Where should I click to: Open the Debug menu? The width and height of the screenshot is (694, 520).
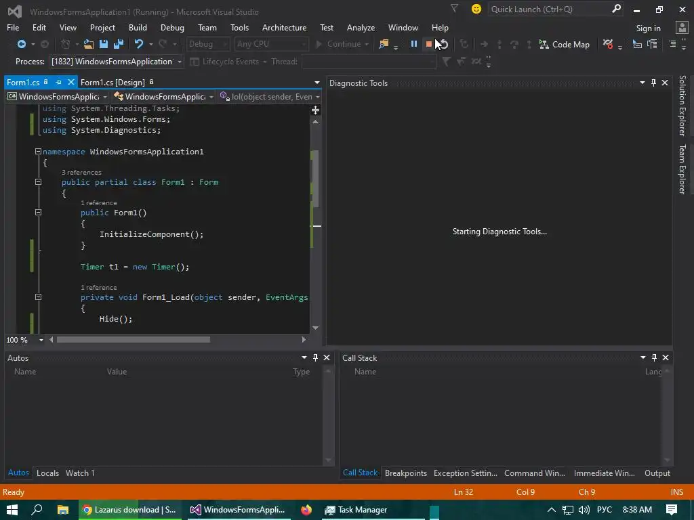pyautogui.click(x=172, y=27)
